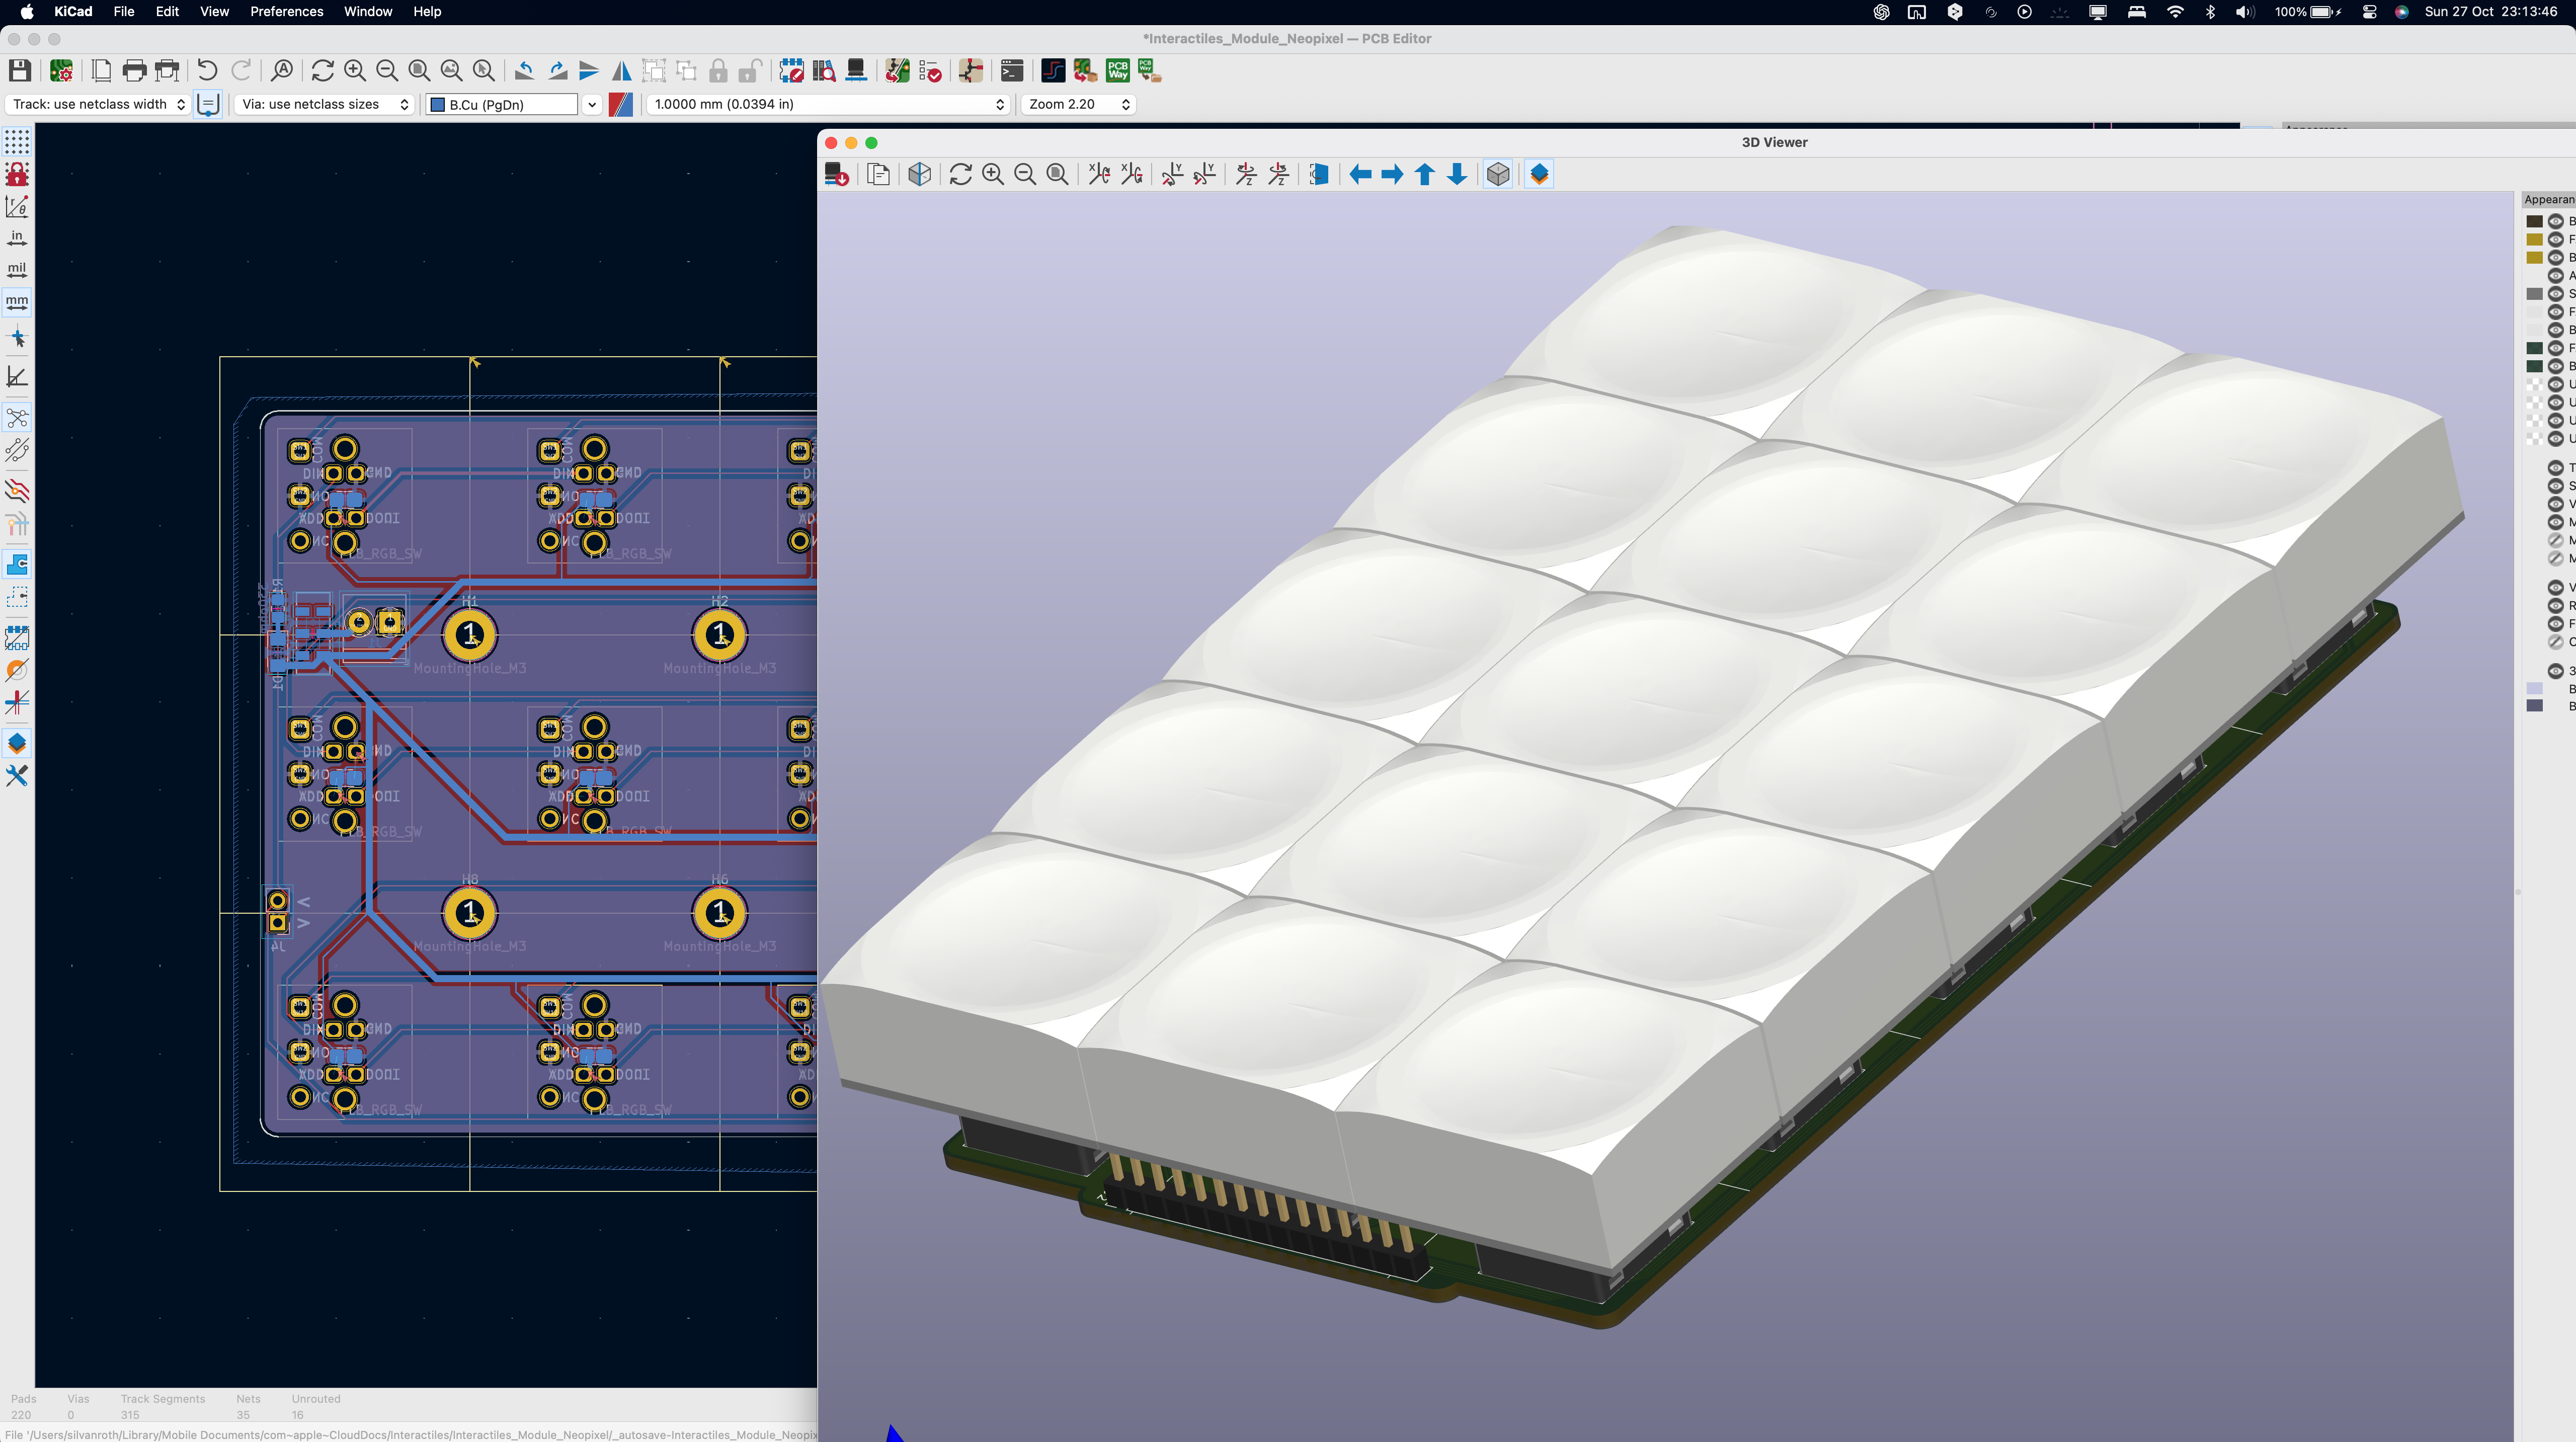
Task: Click the KiCad application menu
Action: (73, 11)
